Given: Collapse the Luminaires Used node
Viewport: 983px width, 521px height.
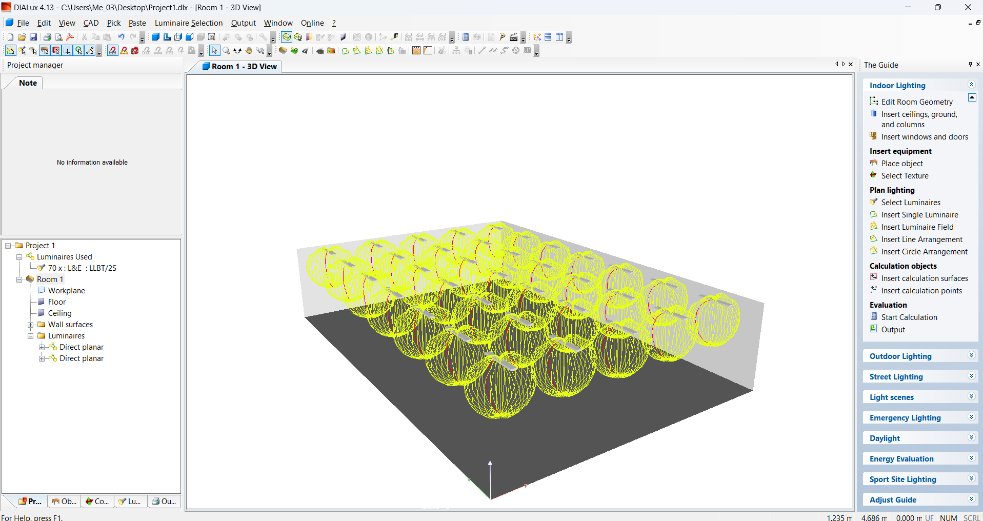Looking at the screenshot, I should pos(19,257).
